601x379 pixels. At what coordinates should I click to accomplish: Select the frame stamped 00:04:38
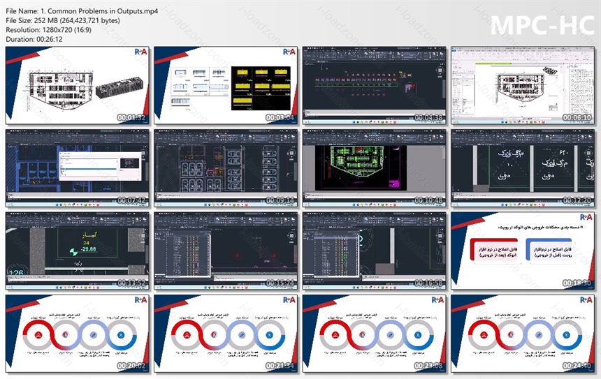(375, 86)
